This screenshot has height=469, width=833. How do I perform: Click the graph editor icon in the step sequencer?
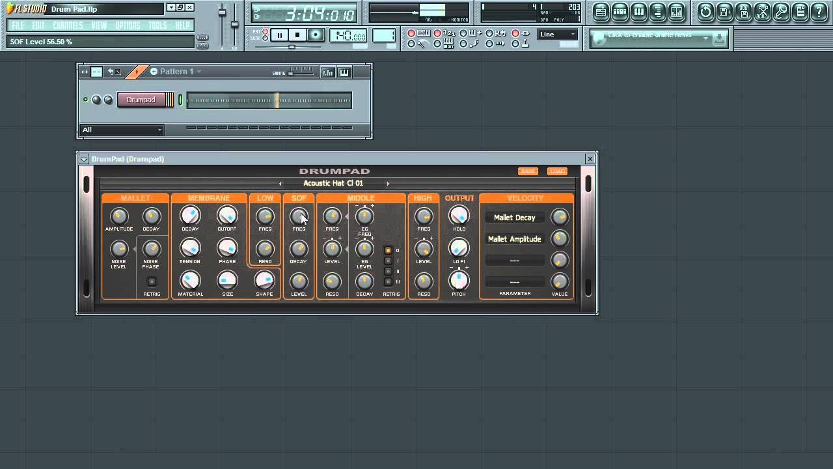point(327,72)
